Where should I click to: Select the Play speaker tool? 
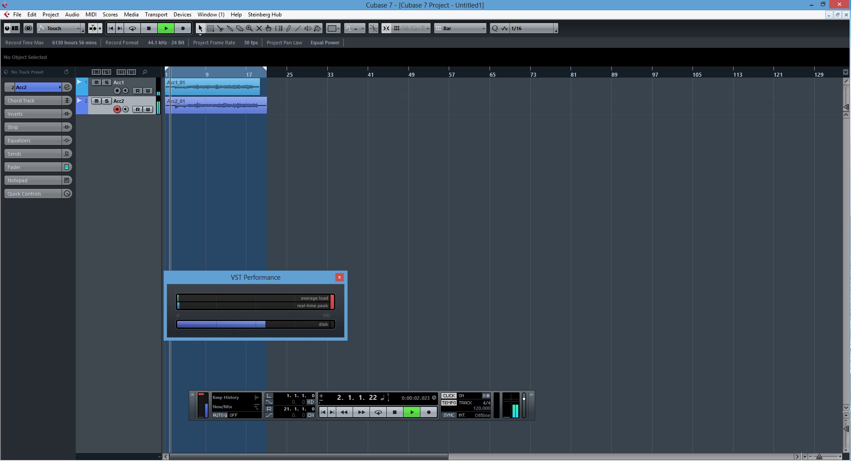point(308,28)
